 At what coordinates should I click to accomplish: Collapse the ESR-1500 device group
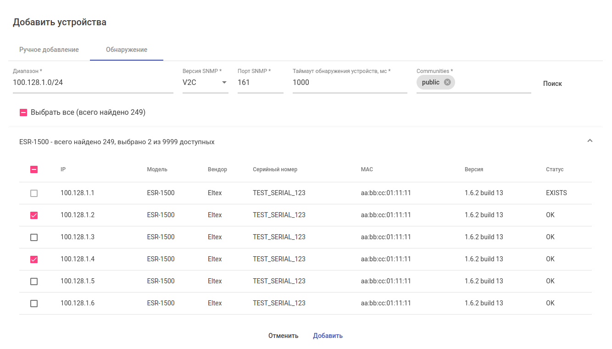point(590,141)
